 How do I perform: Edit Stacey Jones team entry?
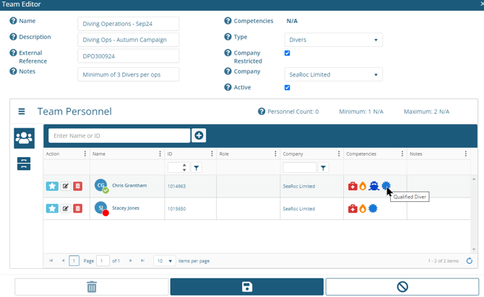[66, 209]
